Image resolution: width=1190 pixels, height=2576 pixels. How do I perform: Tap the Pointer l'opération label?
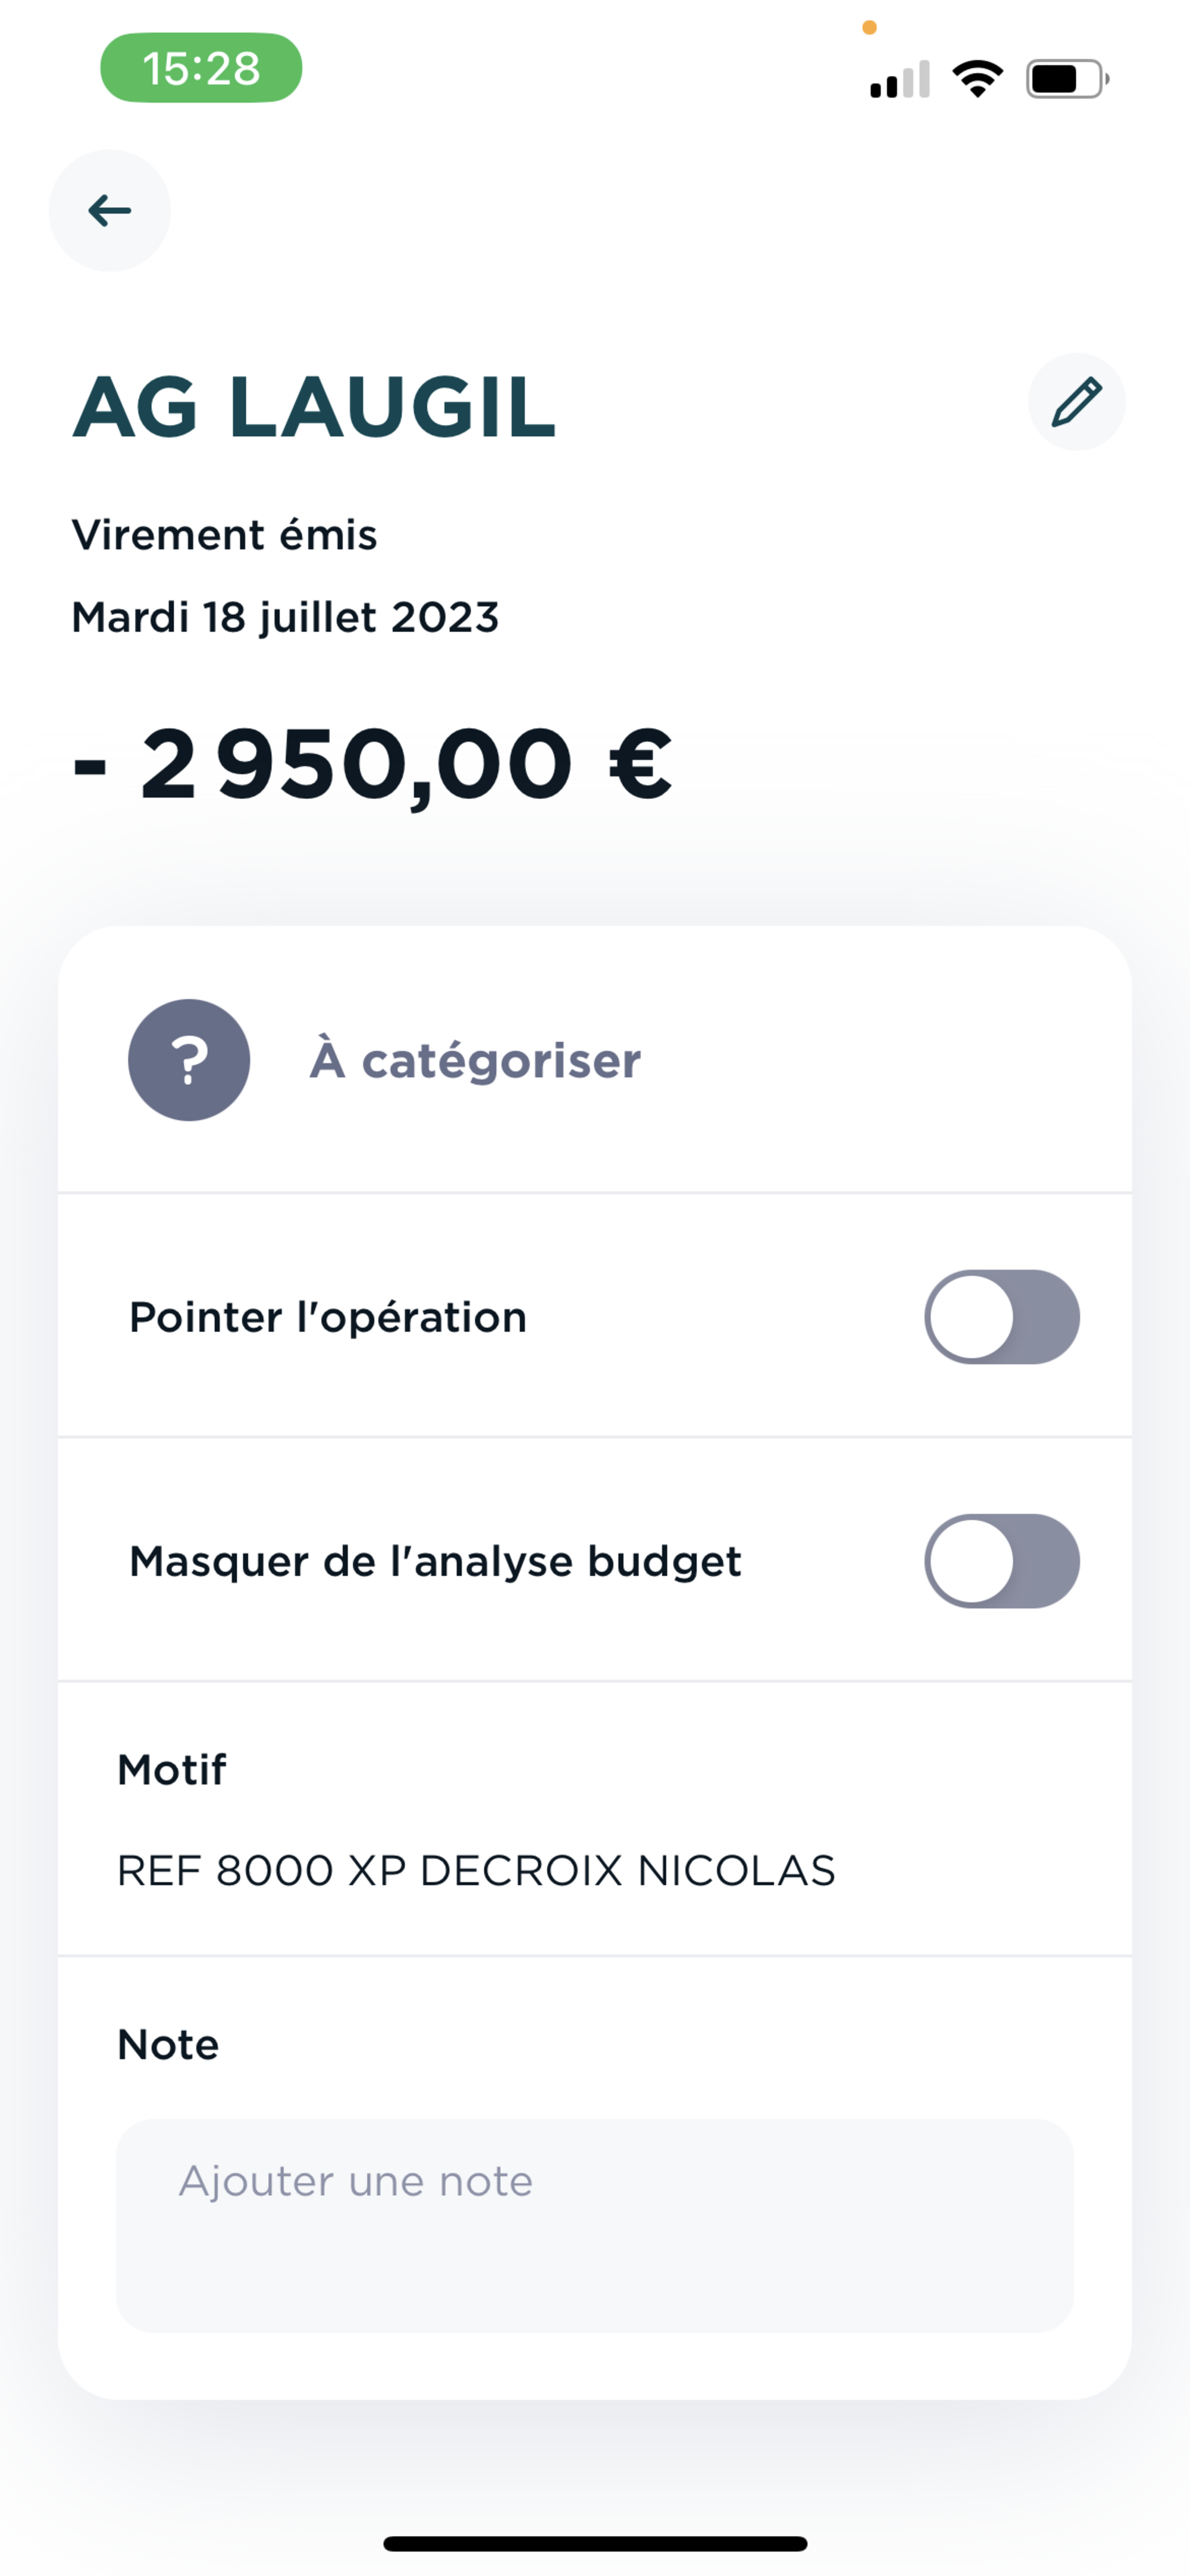point(328,1317)
